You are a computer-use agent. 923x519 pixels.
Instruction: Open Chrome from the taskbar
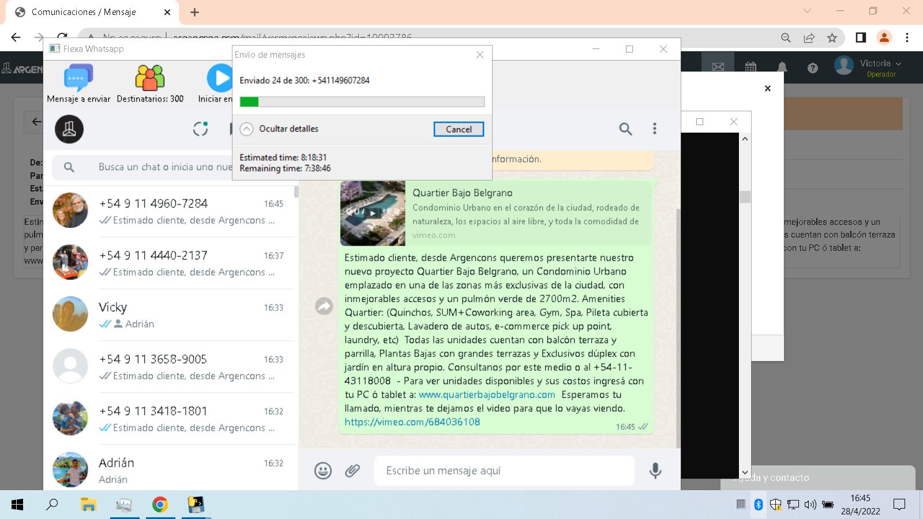pyautogui.click(x=160, y=505)
